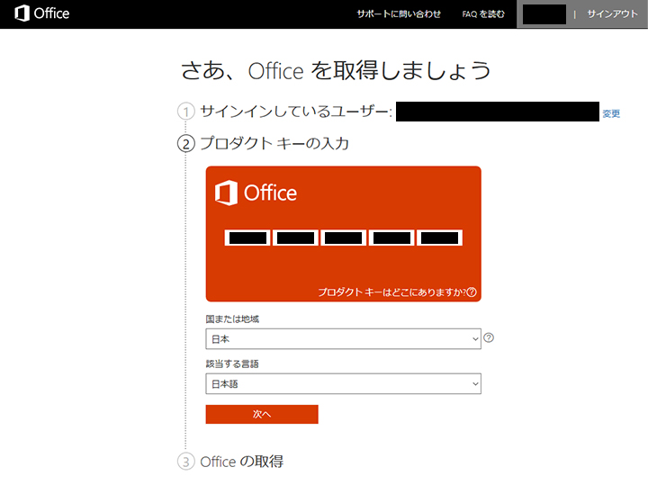The height and width of the screenshot is (485, 648).
Task: Click the 次へ button
Action: click(x=262, y=414)
